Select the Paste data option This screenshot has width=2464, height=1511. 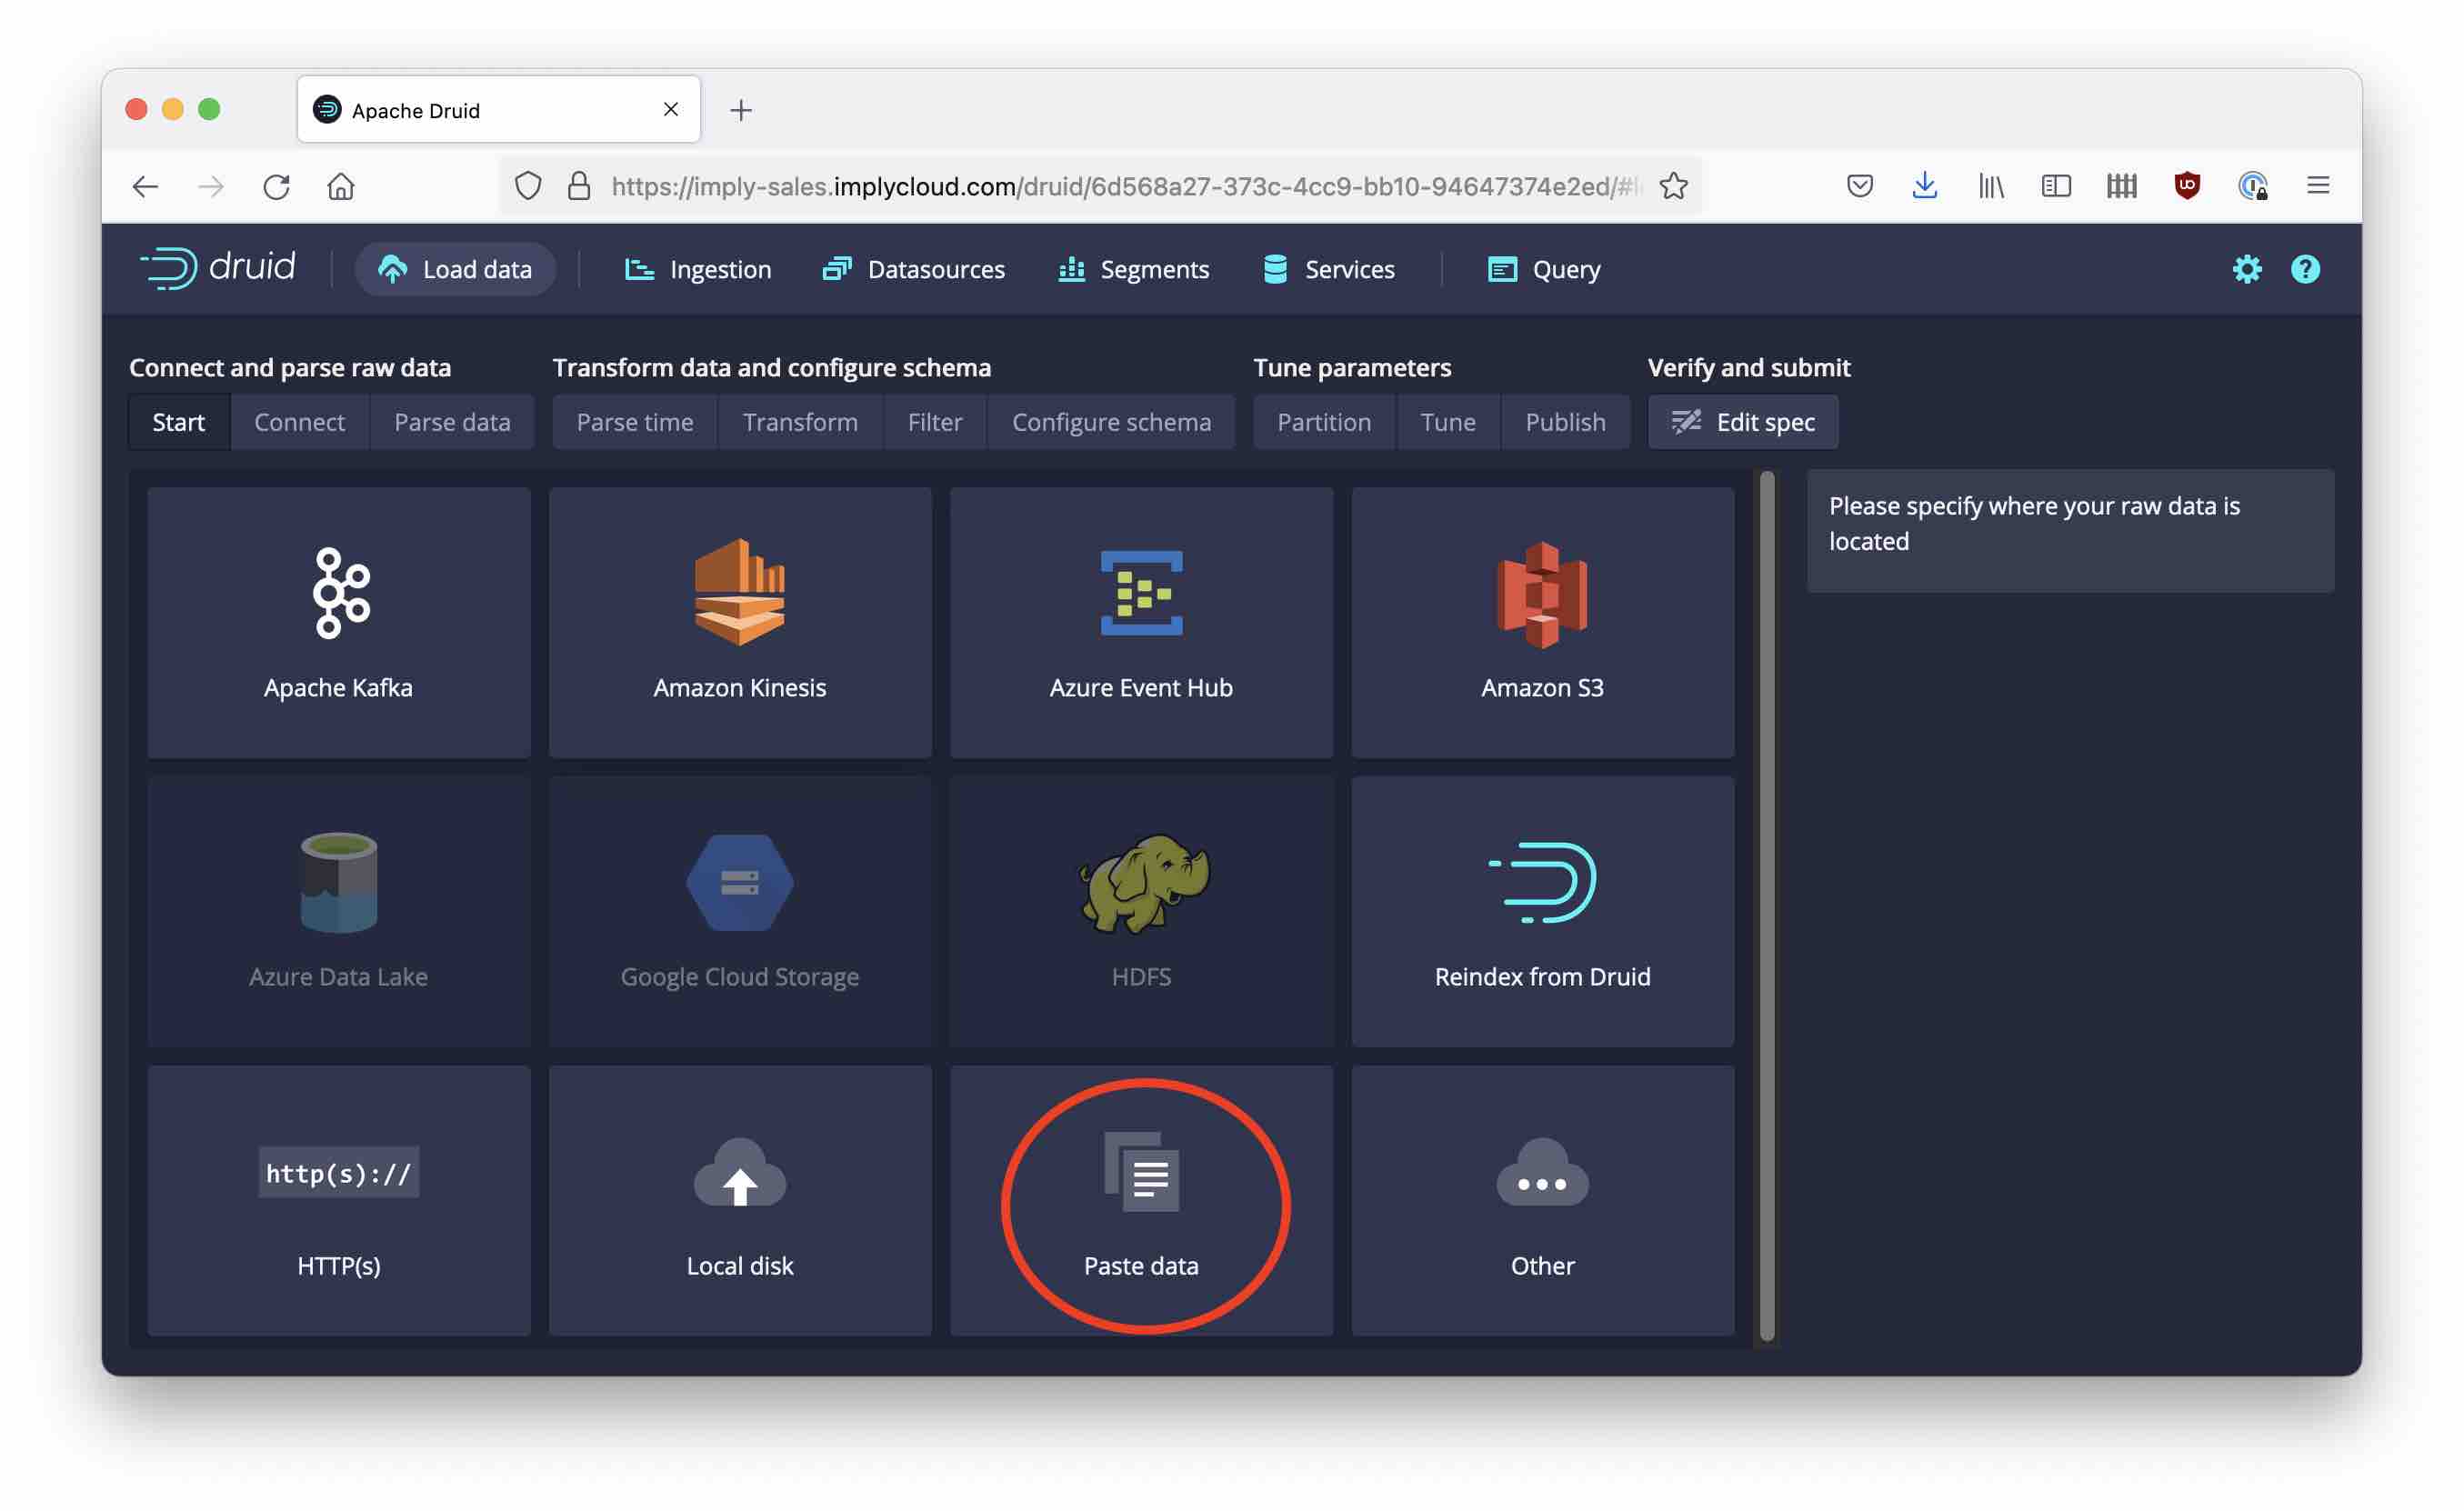[1140, 1200]
